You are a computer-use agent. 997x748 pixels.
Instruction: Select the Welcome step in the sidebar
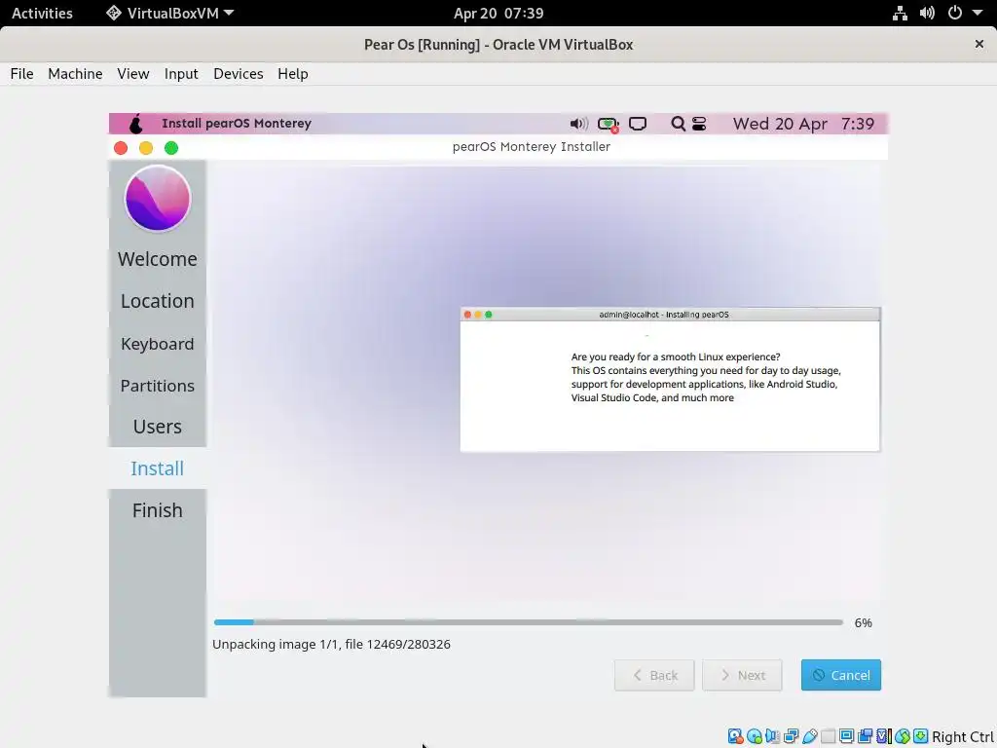point(157,259)
